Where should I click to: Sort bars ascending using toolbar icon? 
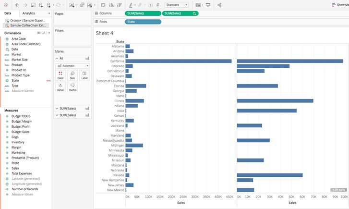[x=111, y=5]
